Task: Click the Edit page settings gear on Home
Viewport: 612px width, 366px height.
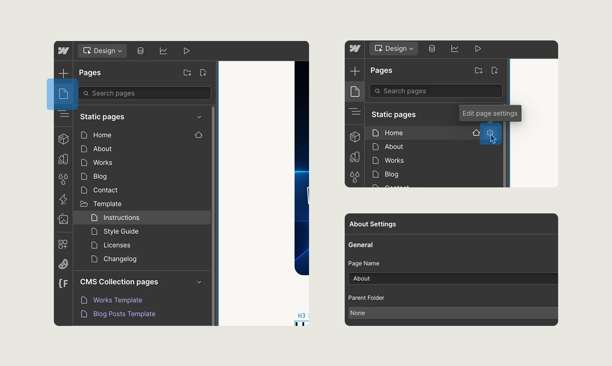Action: pos(490,133)
